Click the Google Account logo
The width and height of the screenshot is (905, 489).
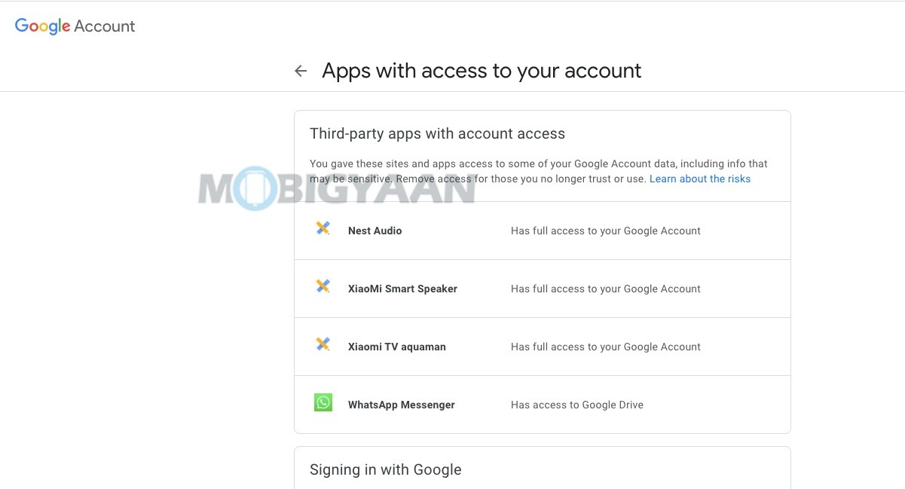74,26
